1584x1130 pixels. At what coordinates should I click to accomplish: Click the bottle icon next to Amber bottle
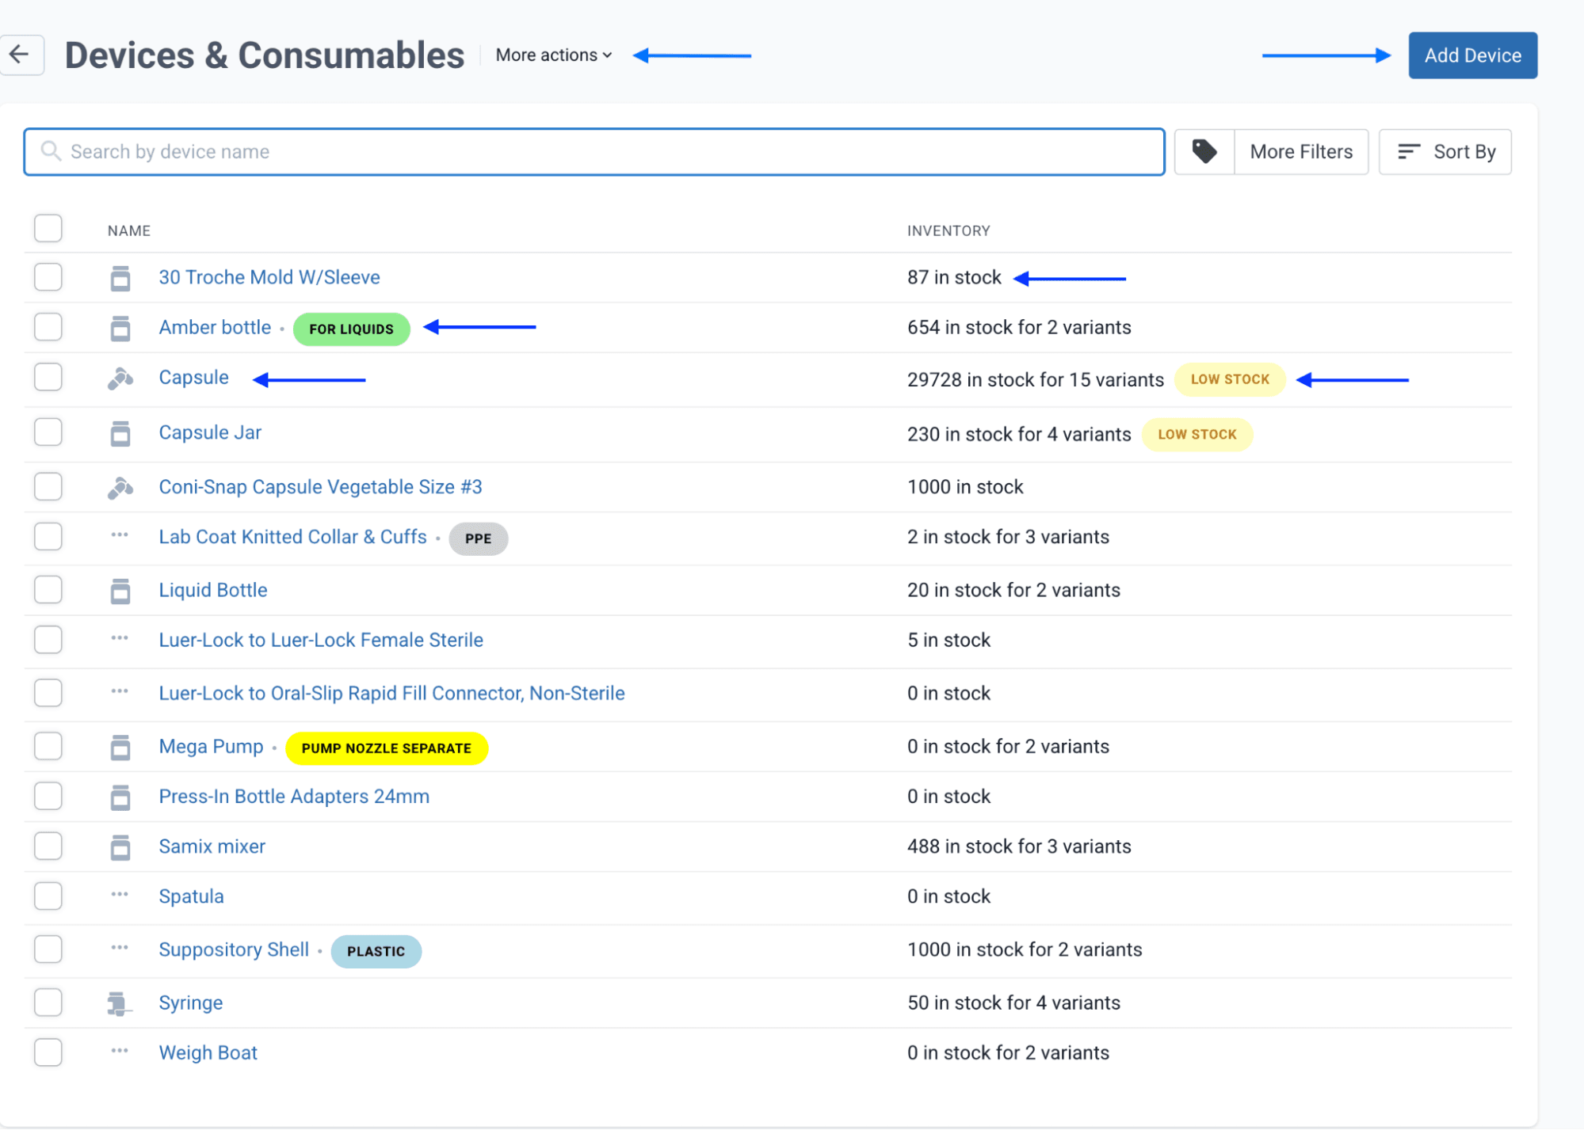(x=120, y=328)
